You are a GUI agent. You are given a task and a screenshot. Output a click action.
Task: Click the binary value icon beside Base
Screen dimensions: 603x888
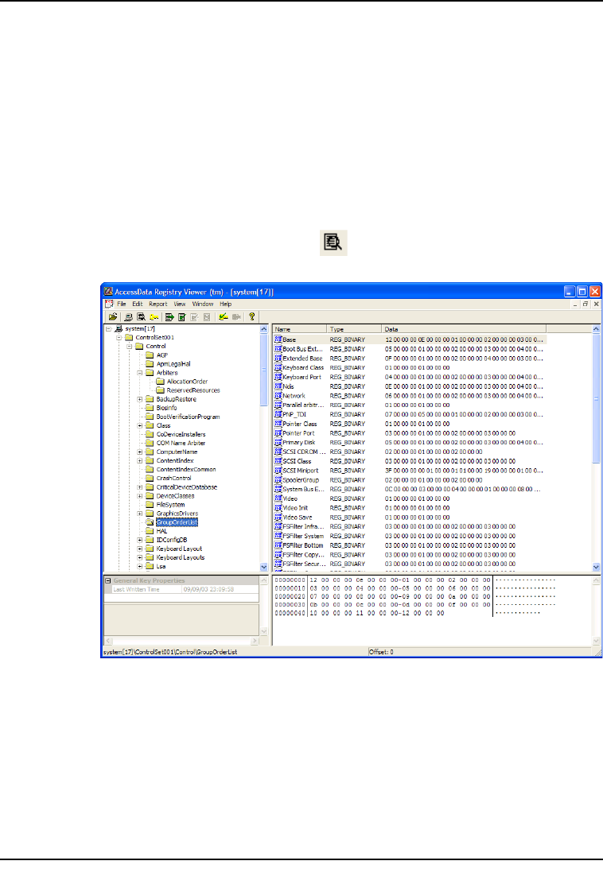point(278,339)
